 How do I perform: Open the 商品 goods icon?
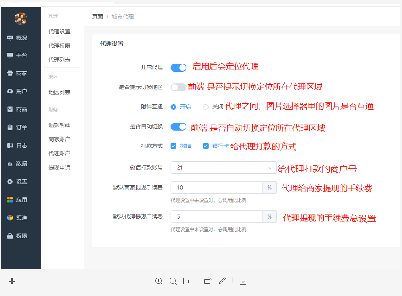(x=10, y=109)
